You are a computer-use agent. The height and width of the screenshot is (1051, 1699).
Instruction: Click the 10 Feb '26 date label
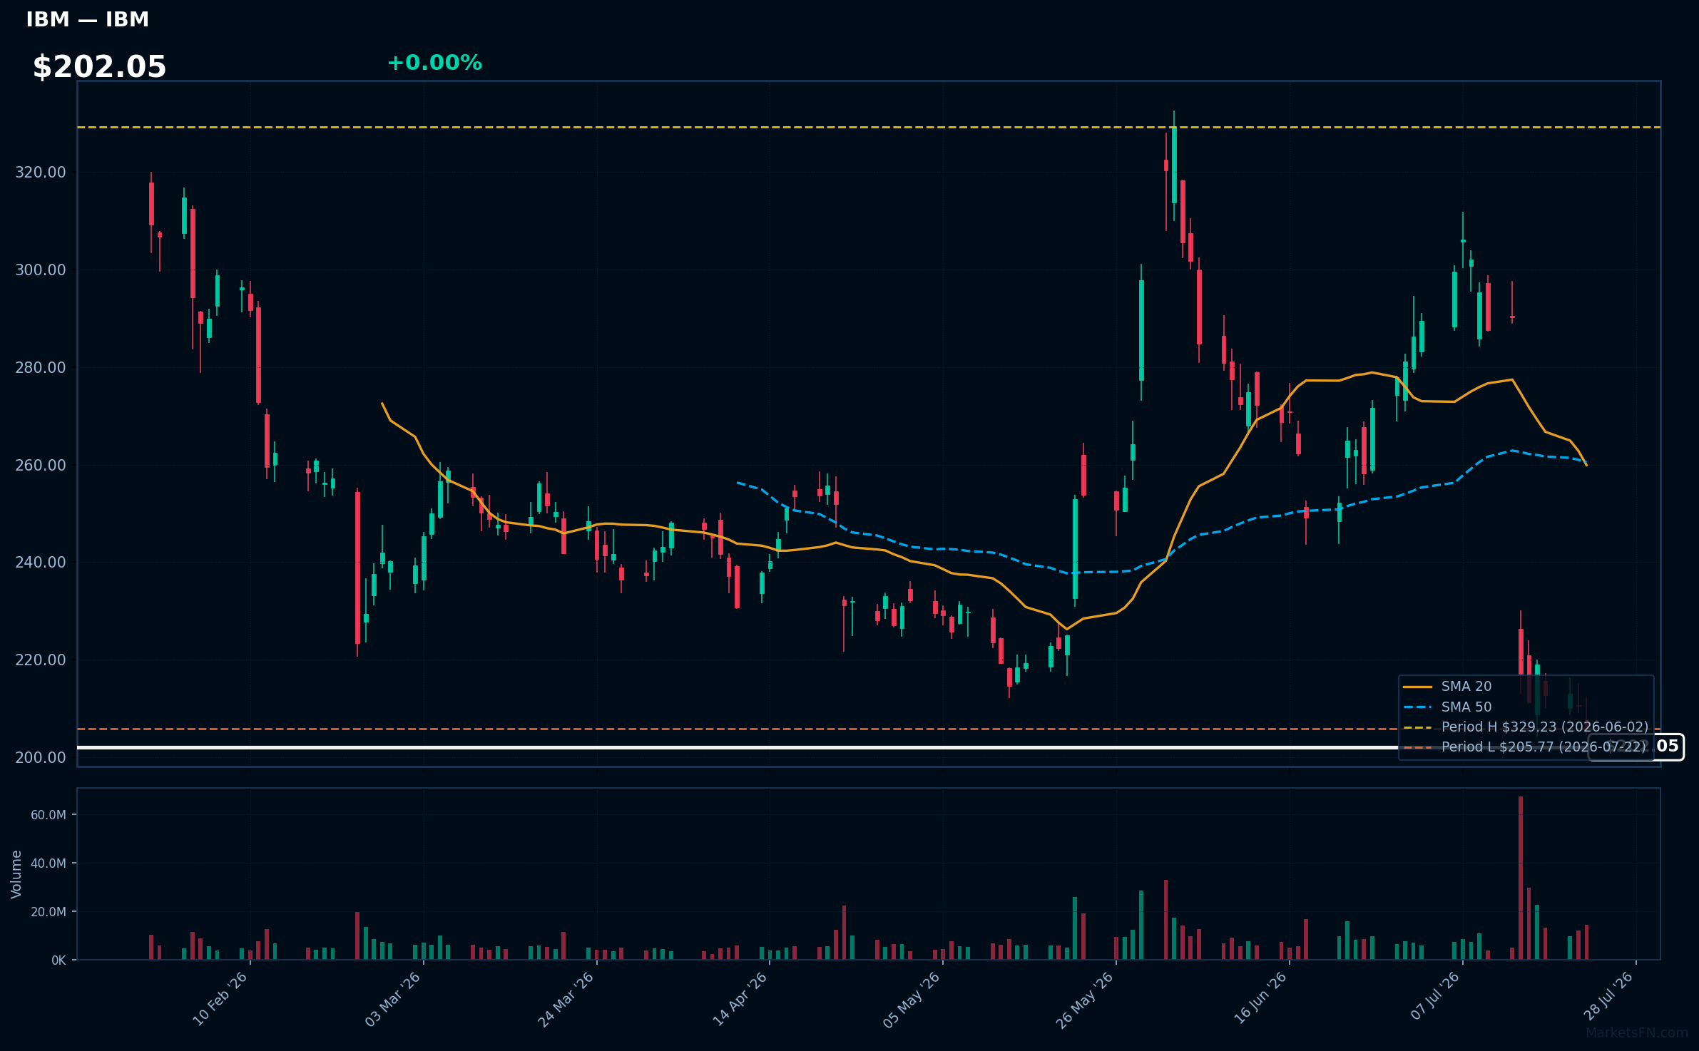point(220,999)
